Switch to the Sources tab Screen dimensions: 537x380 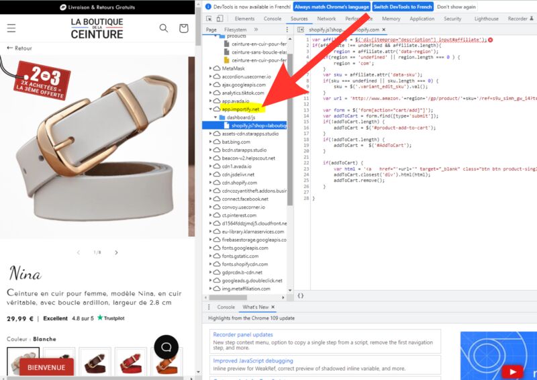pos(299,19)
